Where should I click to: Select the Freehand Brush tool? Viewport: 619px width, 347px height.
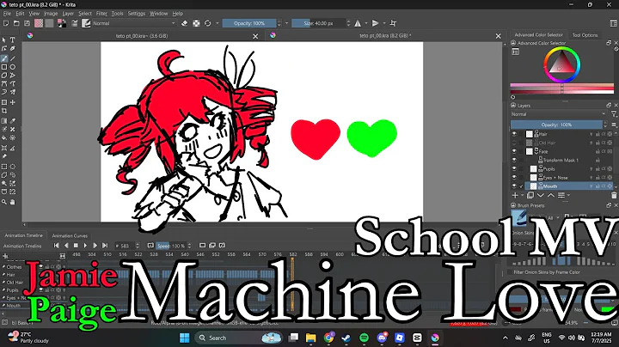(x=4, y=58)
